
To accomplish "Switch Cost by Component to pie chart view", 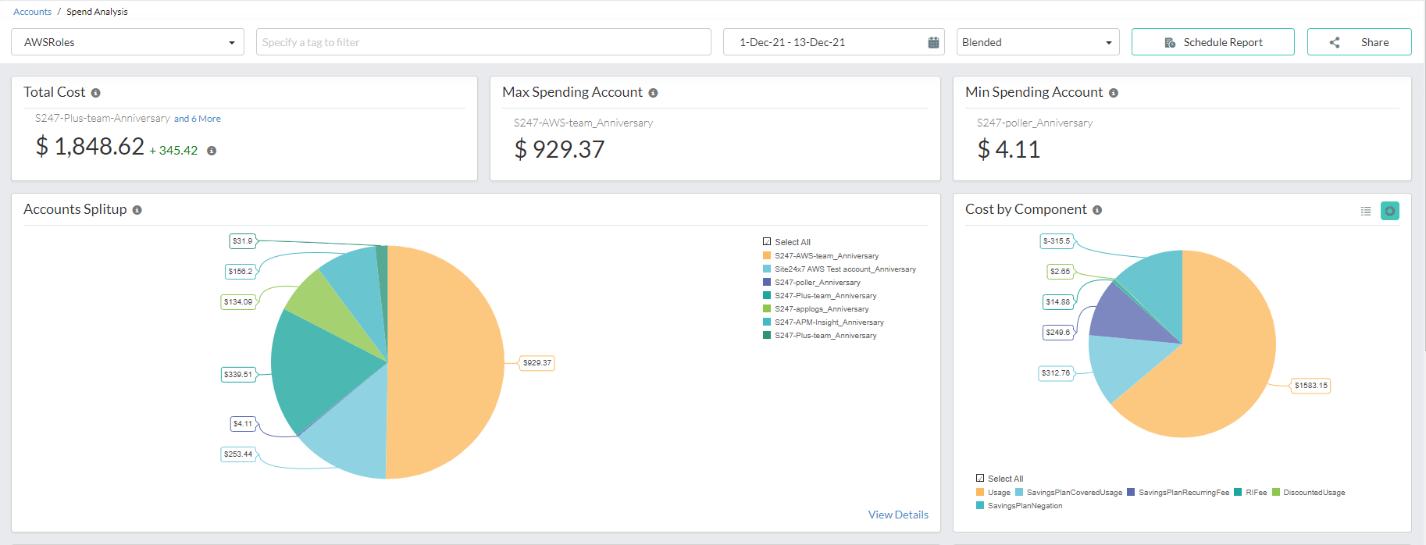I will 1390,211.
